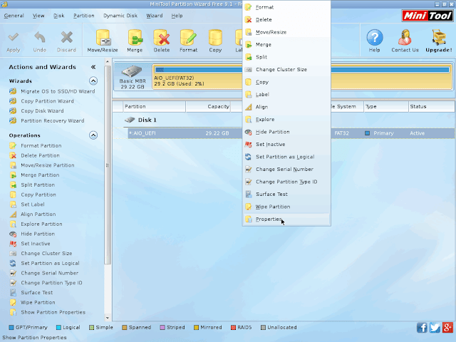456x342 pixels.
Task: Choose Set Inactive in context menu
Action: 286,145
